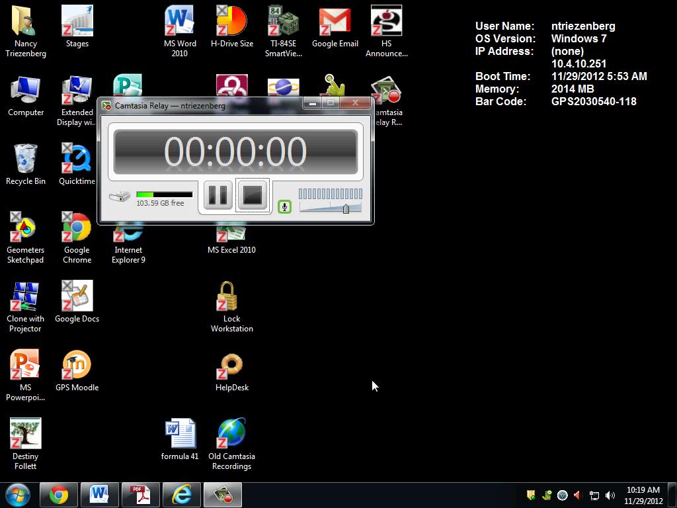Click the red muted-speaker tray icon
This screenshot has height=508, width=677.
pos(578,495)
